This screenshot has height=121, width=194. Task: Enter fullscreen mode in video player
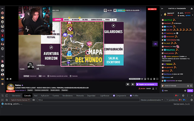coord(157,79)
